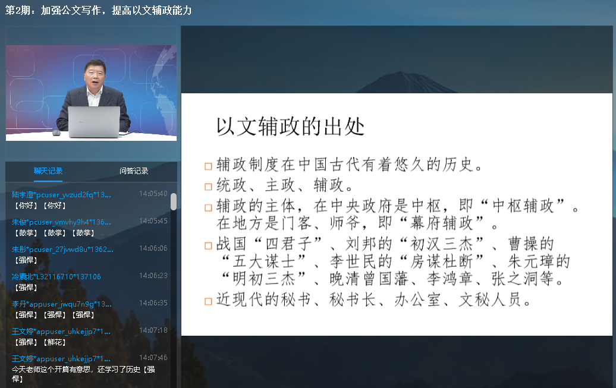This screenshot has width=616, height=388.
Task: Click the speaker video thumbnail
Action: click(91, 93)
